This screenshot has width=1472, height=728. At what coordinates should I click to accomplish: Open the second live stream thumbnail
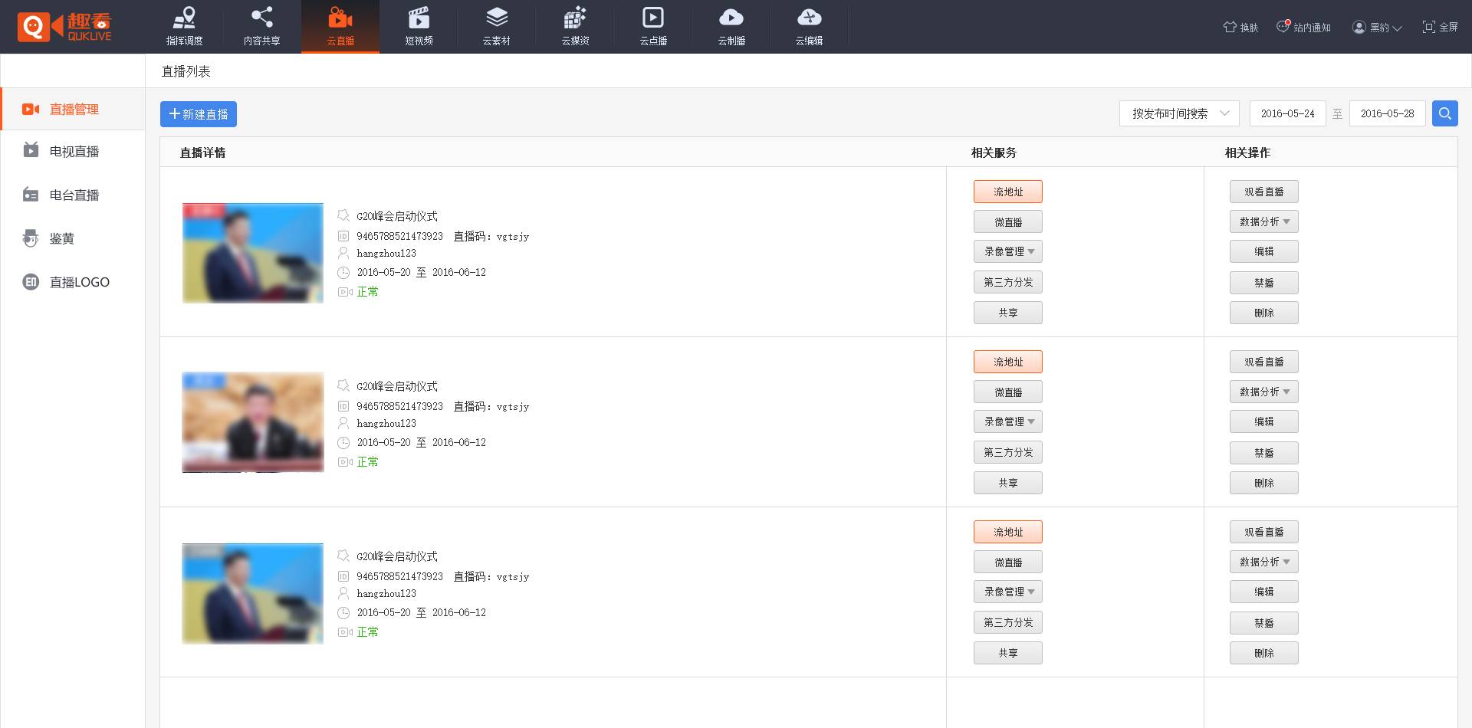pyautogui.click(x=253, y=422)
